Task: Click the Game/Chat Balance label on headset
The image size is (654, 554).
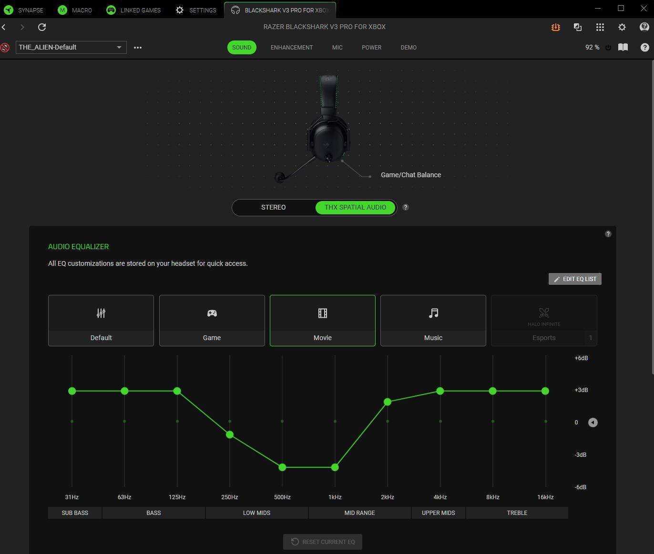Action: (410, 175)
